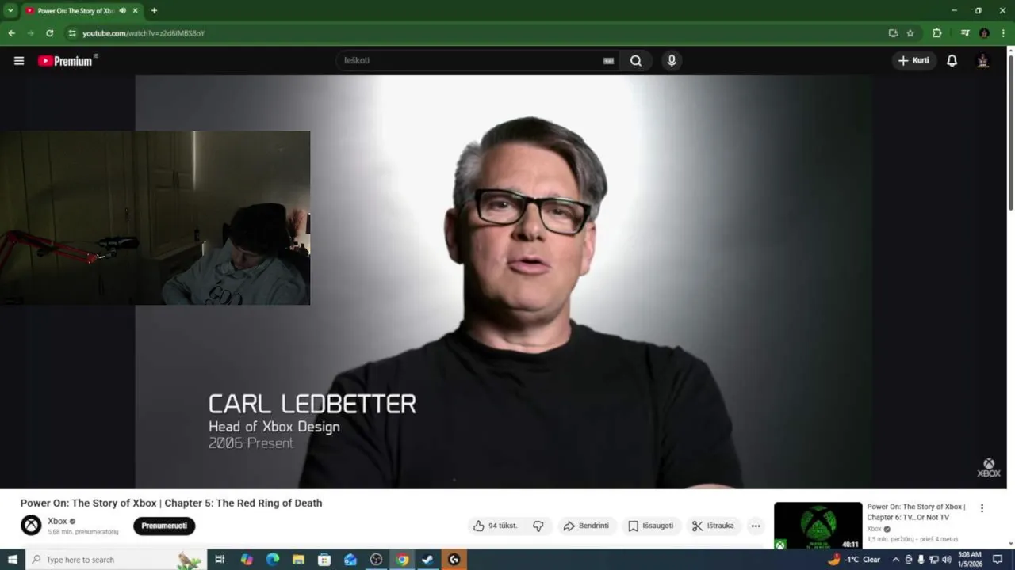Open the YouTube account avatar menu

pyautogui.click(x=982, y=61)
